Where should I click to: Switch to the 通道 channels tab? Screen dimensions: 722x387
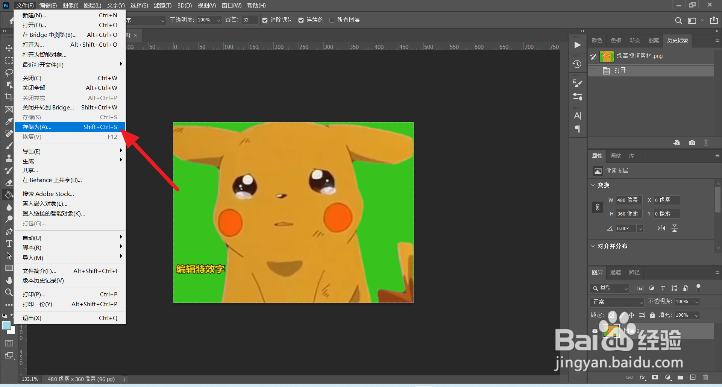click(x=615, y=272)
